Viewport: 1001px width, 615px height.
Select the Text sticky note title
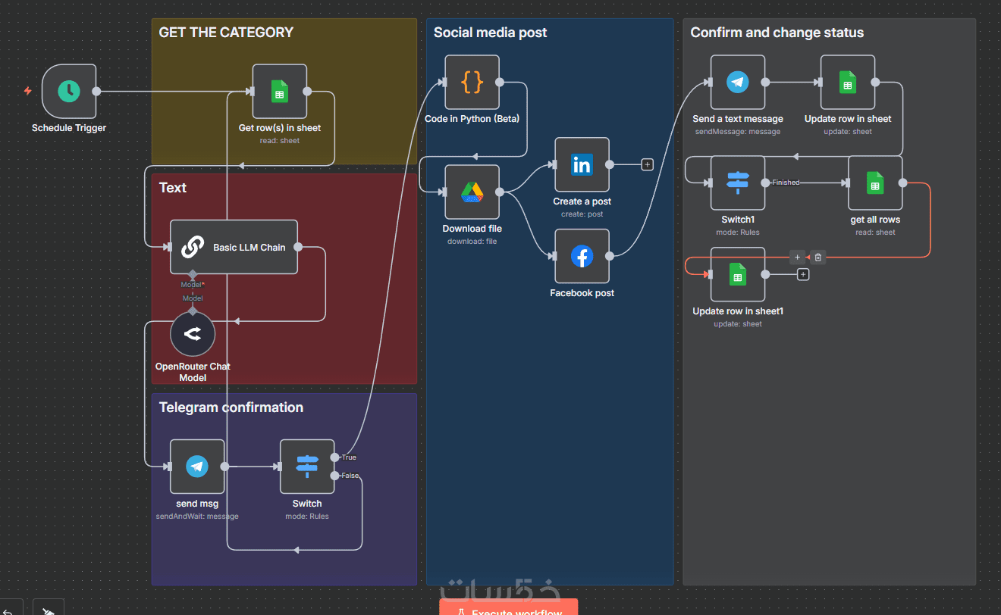tap(173, 188)
